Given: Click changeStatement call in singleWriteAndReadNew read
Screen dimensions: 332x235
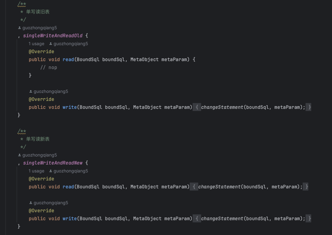Looking at the screenshot, I should coord(219,187).
